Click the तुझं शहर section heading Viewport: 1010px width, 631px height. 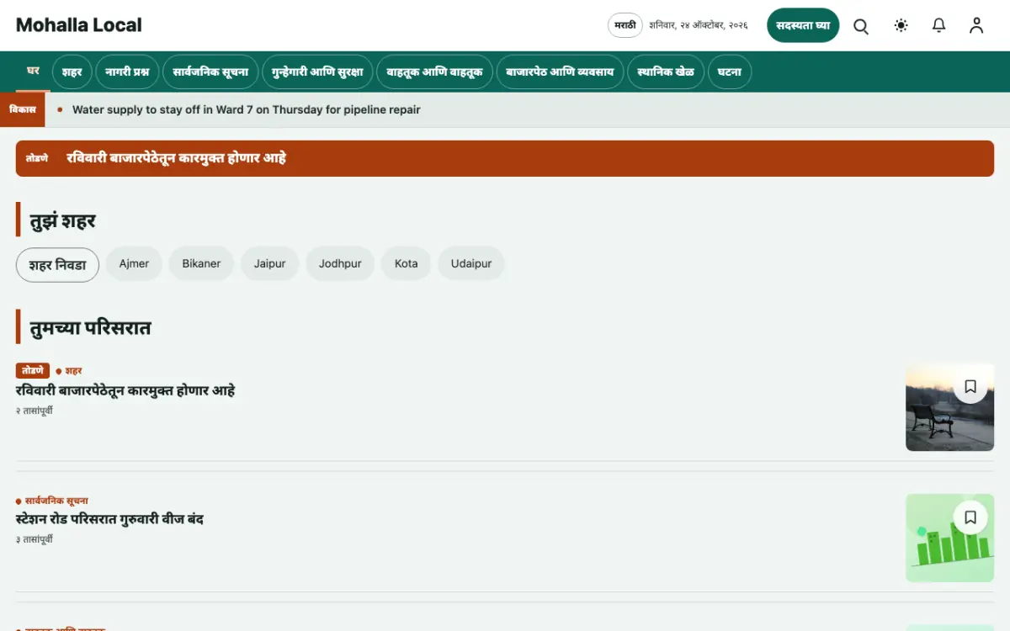(62, 220)
